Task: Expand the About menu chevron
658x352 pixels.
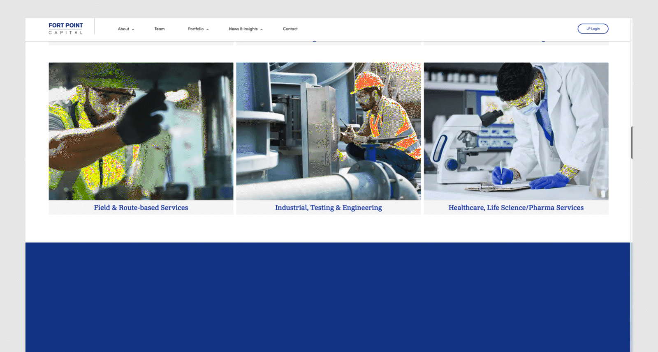Action: [x=133, y=29]
